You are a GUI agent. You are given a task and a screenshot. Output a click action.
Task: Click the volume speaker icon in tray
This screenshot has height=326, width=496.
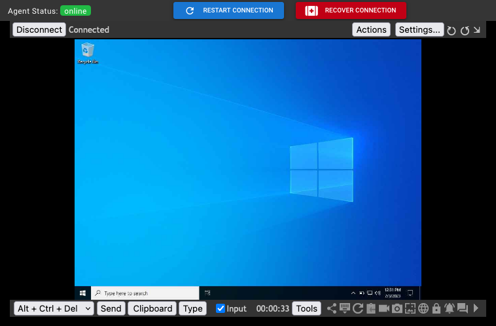378,293
